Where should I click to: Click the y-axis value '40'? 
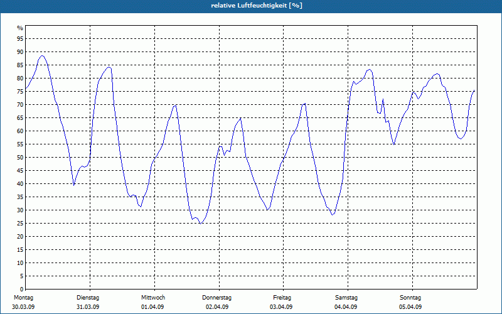pyautogui.click(x=20, y=183)
